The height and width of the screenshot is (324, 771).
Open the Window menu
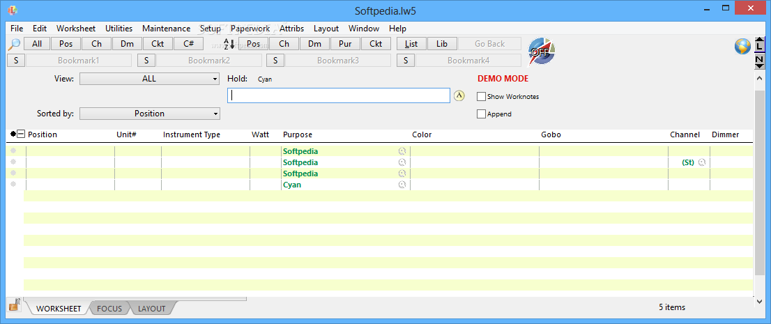coord(364,29)
